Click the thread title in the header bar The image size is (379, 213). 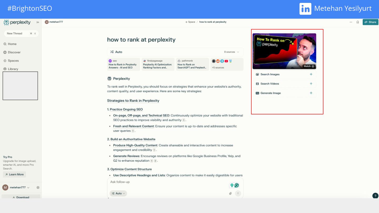pyautogui.click(x=213, y=22)
